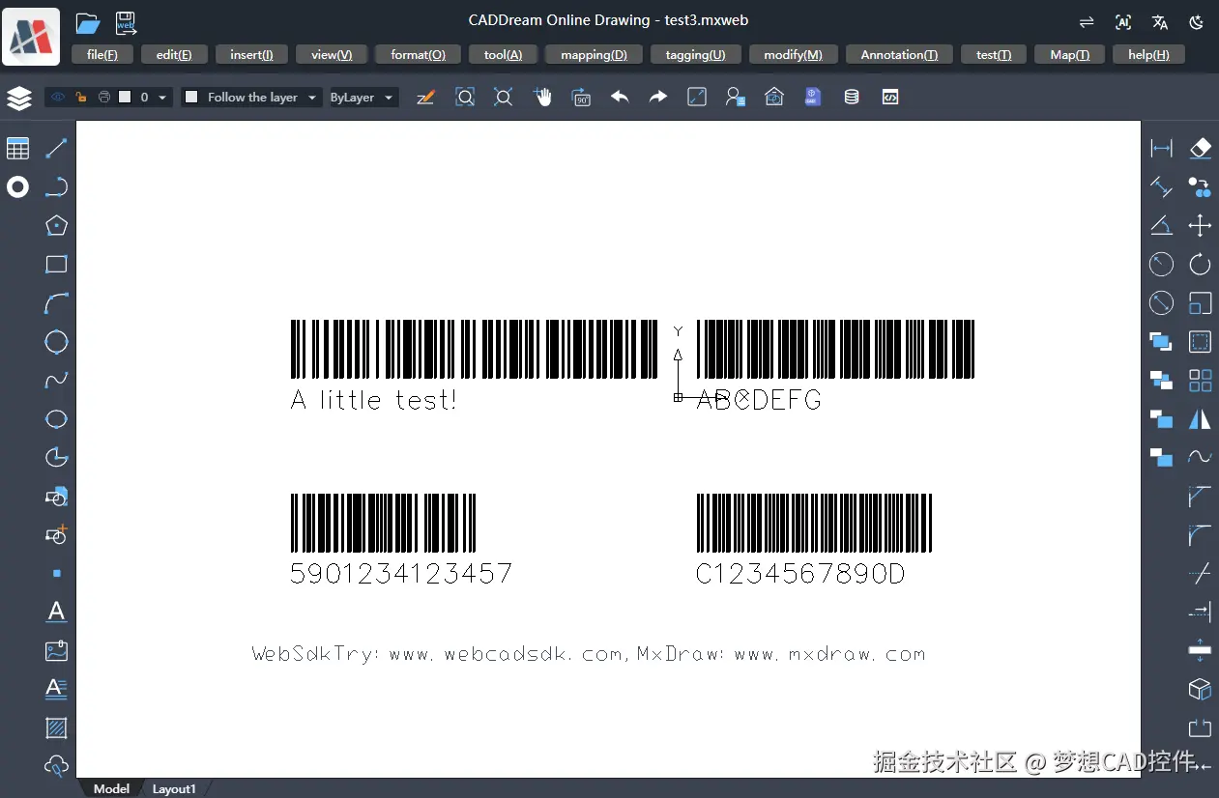The image size is (1219, 798).
Task: Select the ellipse tool
Action: 56,419
